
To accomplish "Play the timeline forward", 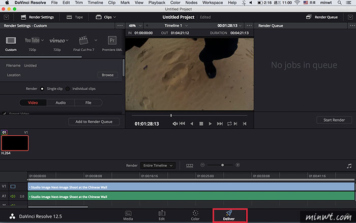I will tap(210, 124).
